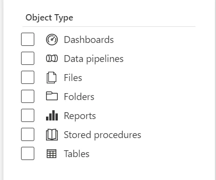Click the Reports bar chart icon

[x=52, y=115]
